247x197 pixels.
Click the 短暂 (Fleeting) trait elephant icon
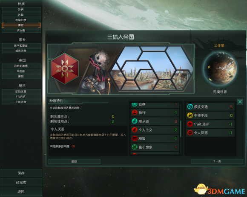point(135,138)
